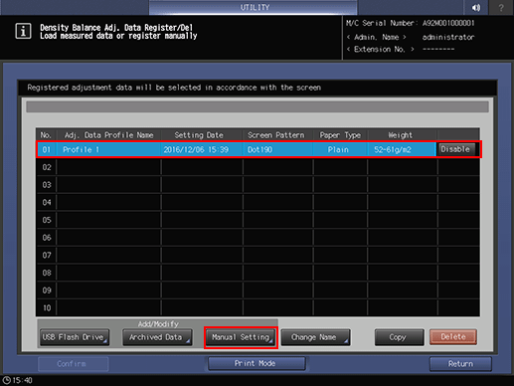The image size is (514, 386).
Task: Click the information icon beside the title
Action: pyautogui.click(x=23, y=31)
